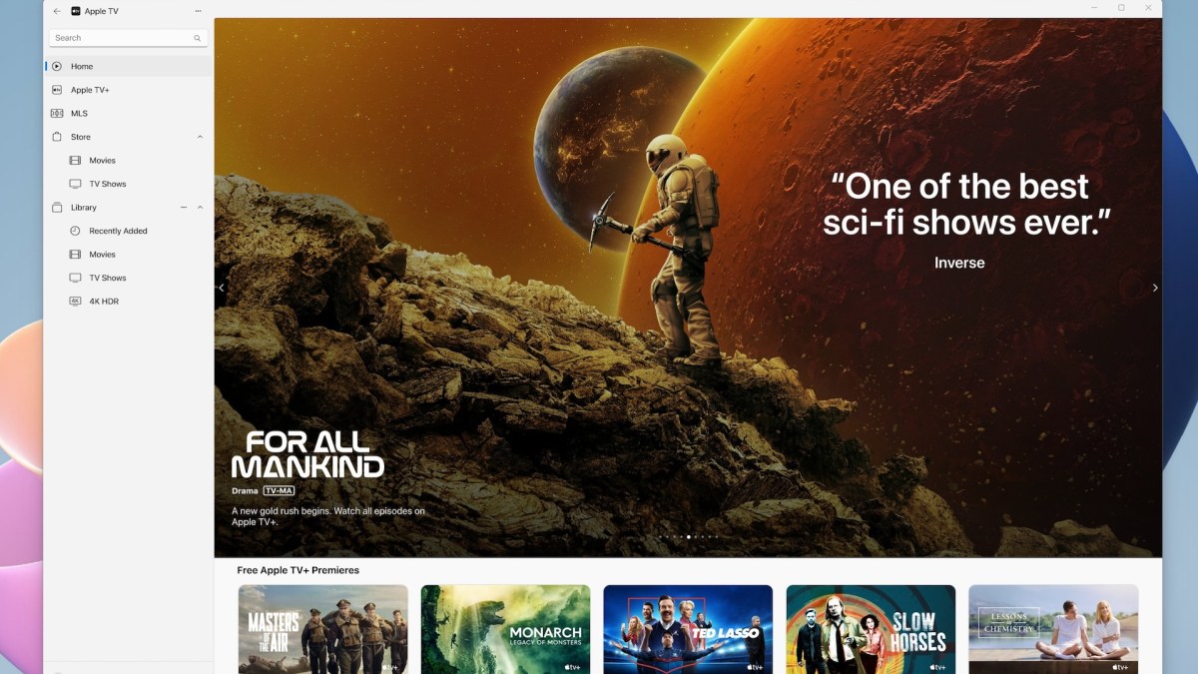Collapse the Store section chevron

200,137
